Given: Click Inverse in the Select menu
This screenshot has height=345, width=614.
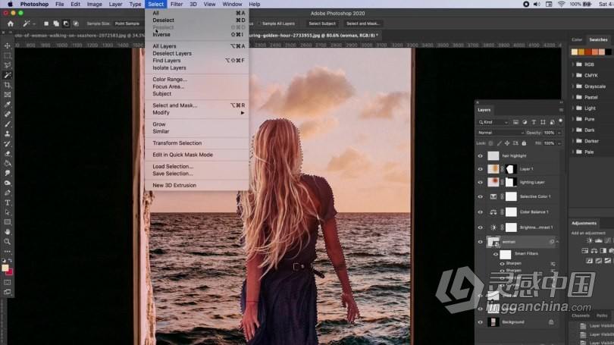Looking at the screenshot, I should [x=161, y=34].
